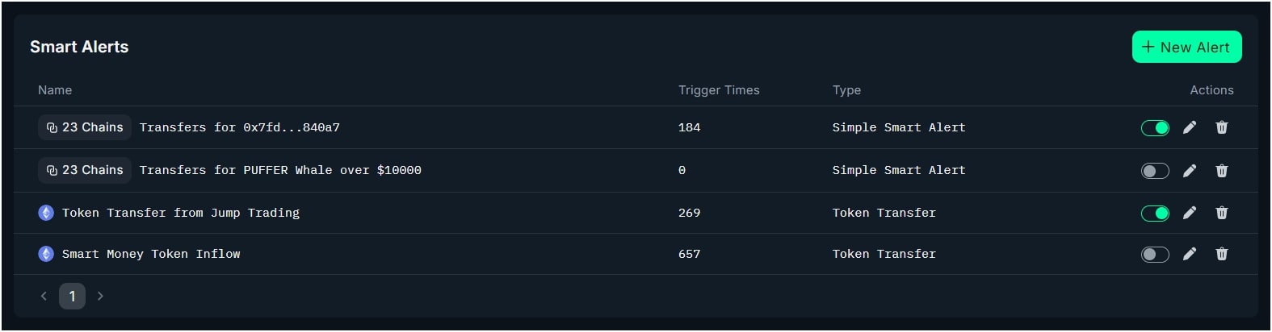The width and height of the screenshot is (1272, 332).
Task: Disable the Transfers for 0x7fd...840a7 alert toggle
Action: click(x=1155, y=128)
